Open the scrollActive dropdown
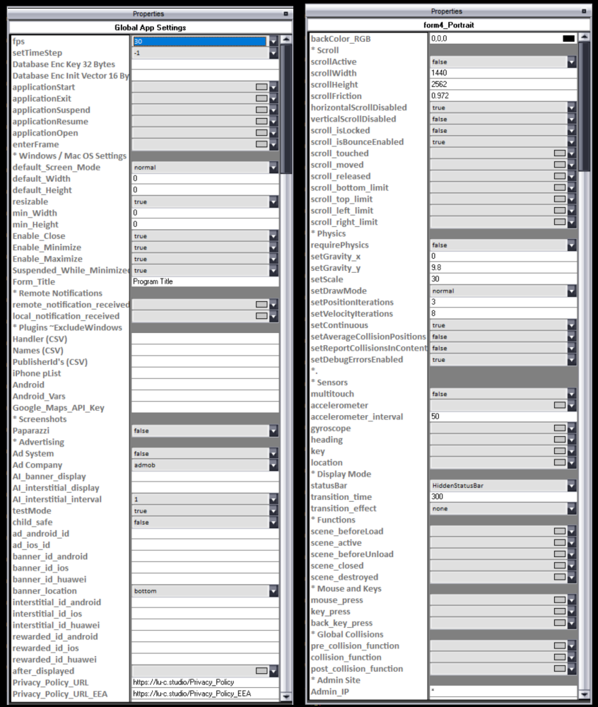This screenshot has width=598, height=707. pos(572,62)
